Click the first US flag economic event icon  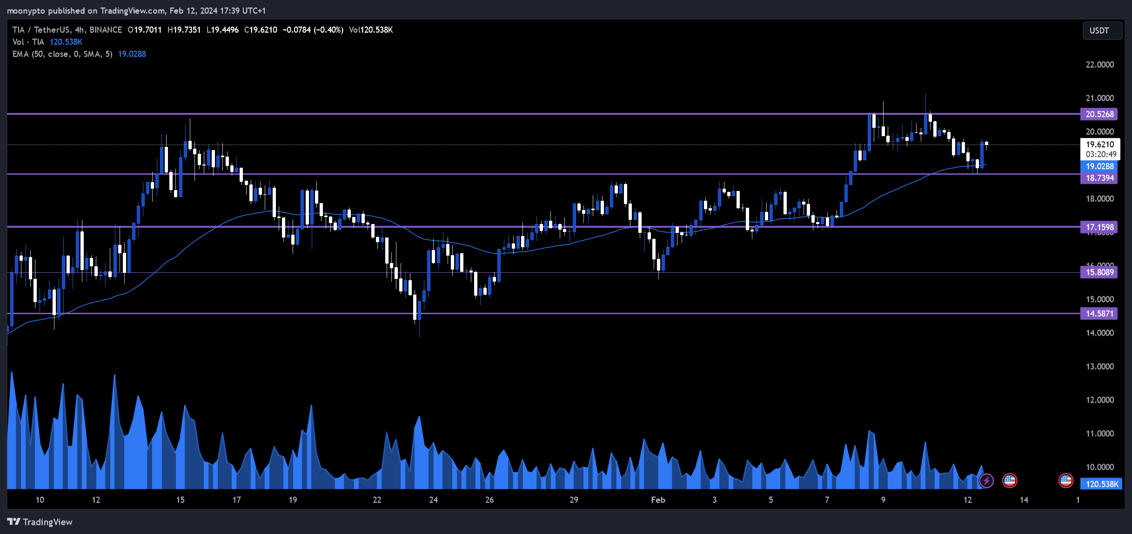1010,481
